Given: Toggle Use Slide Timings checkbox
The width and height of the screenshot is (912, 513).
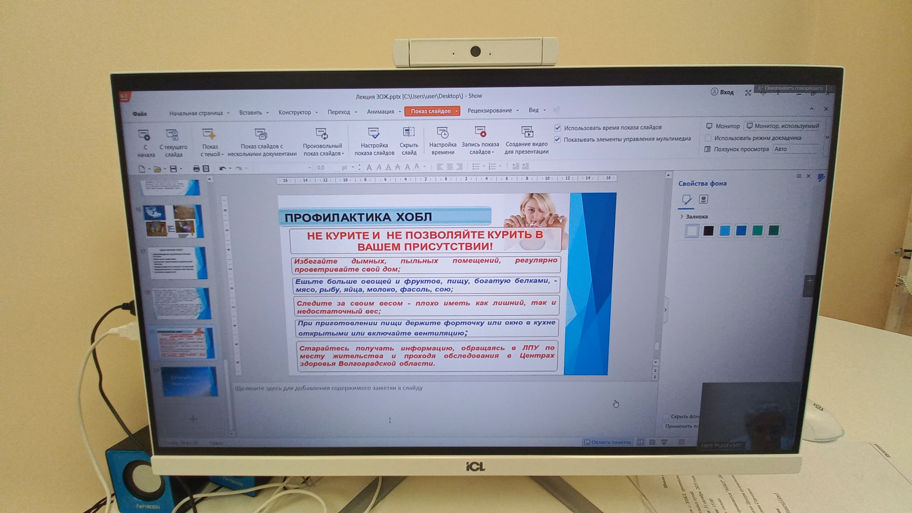Looking at the screenshot, I should coord(558,128).
